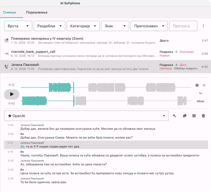Image resolution: width=211 pixels, height=192 pixels.
Task: Click the Zoom meeting recording type icon
Action: click(7, 40)
